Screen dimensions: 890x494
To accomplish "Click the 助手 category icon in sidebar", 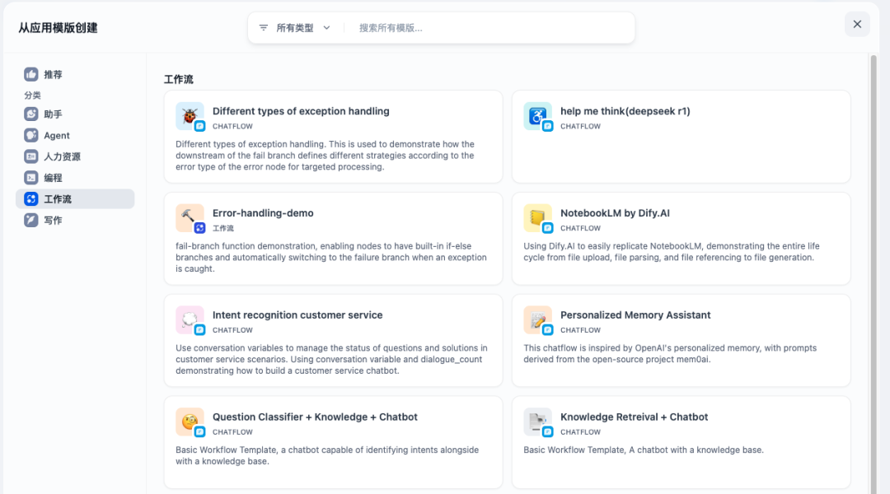I will tap(31, 114).
